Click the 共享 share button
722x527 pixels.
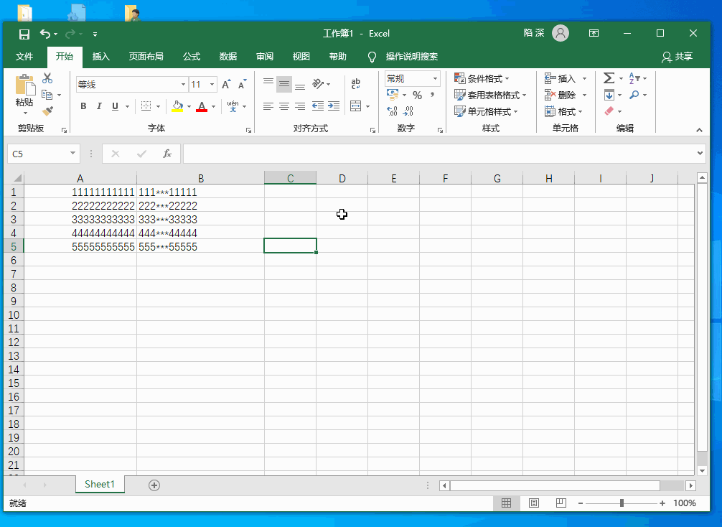tap(678, 57)
